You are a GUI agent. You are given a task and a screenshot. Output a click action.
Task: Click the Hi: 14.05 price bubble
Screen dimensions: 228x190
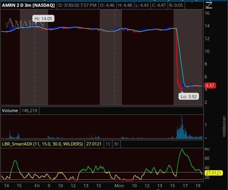coord(43,19)
